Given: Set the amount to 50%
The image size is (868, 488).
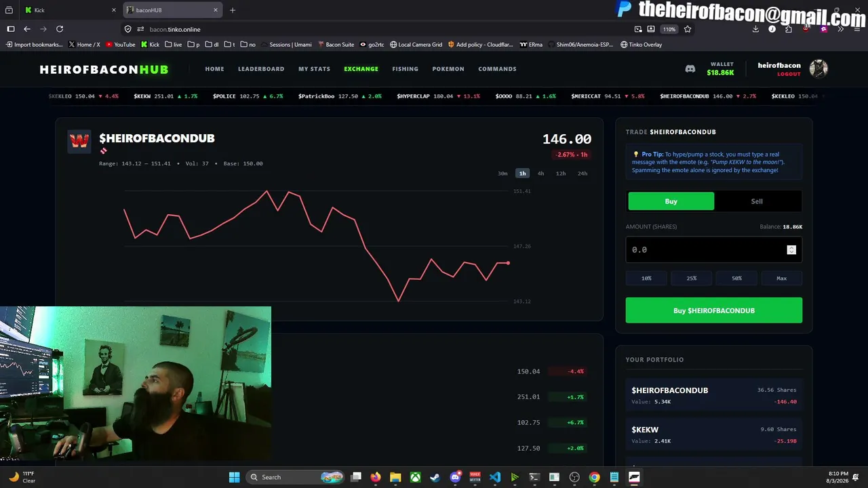Looking at the screenshot, I should 736,278.
